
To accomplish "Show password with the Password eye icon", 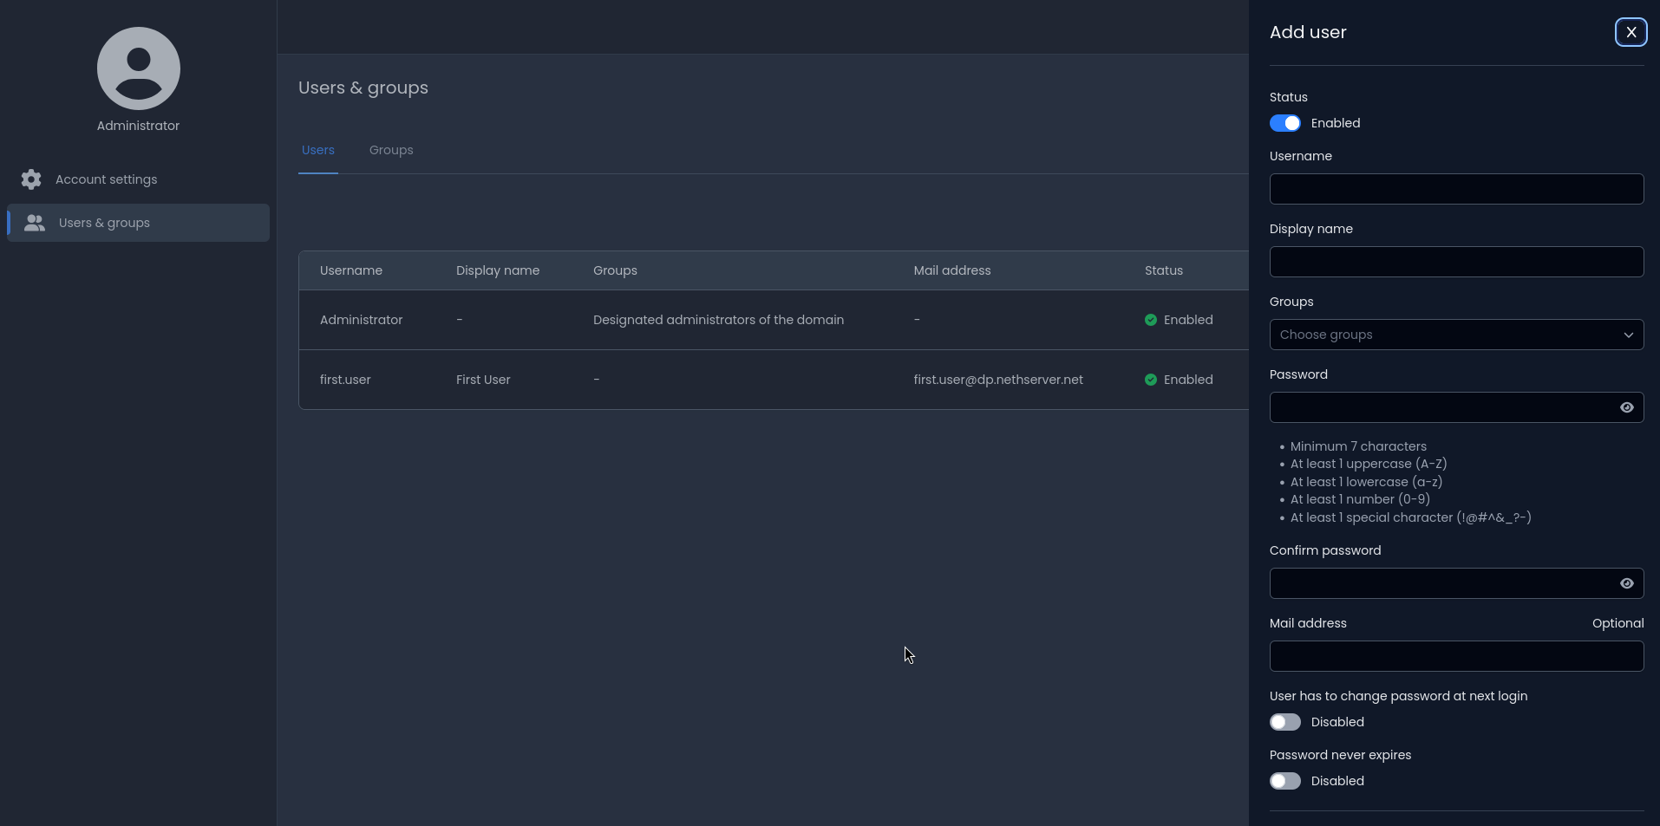I will pos(1626,407).
